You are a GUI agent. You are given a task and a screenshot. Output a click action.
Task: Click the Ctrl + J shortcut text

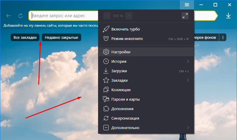coord(184,71)
